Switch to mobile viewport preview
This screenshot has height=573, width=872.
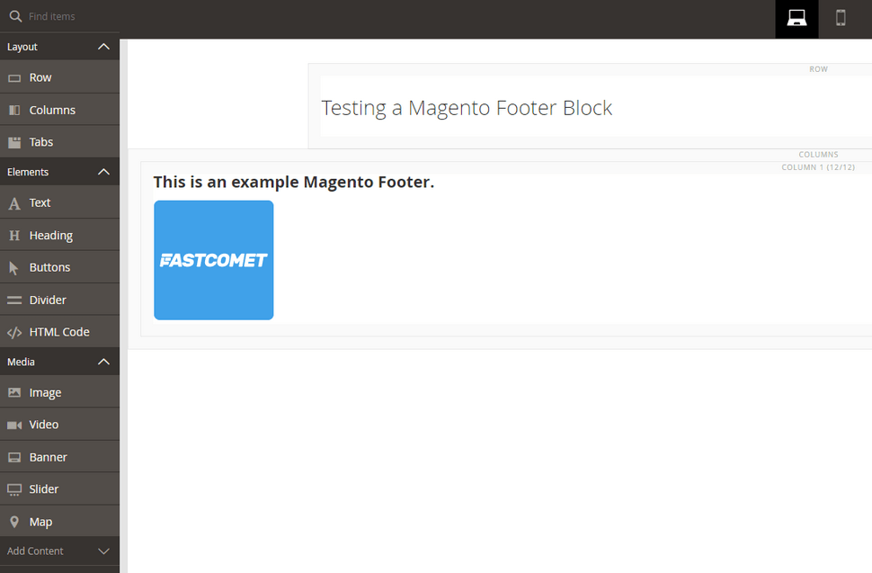click(841, 19)
